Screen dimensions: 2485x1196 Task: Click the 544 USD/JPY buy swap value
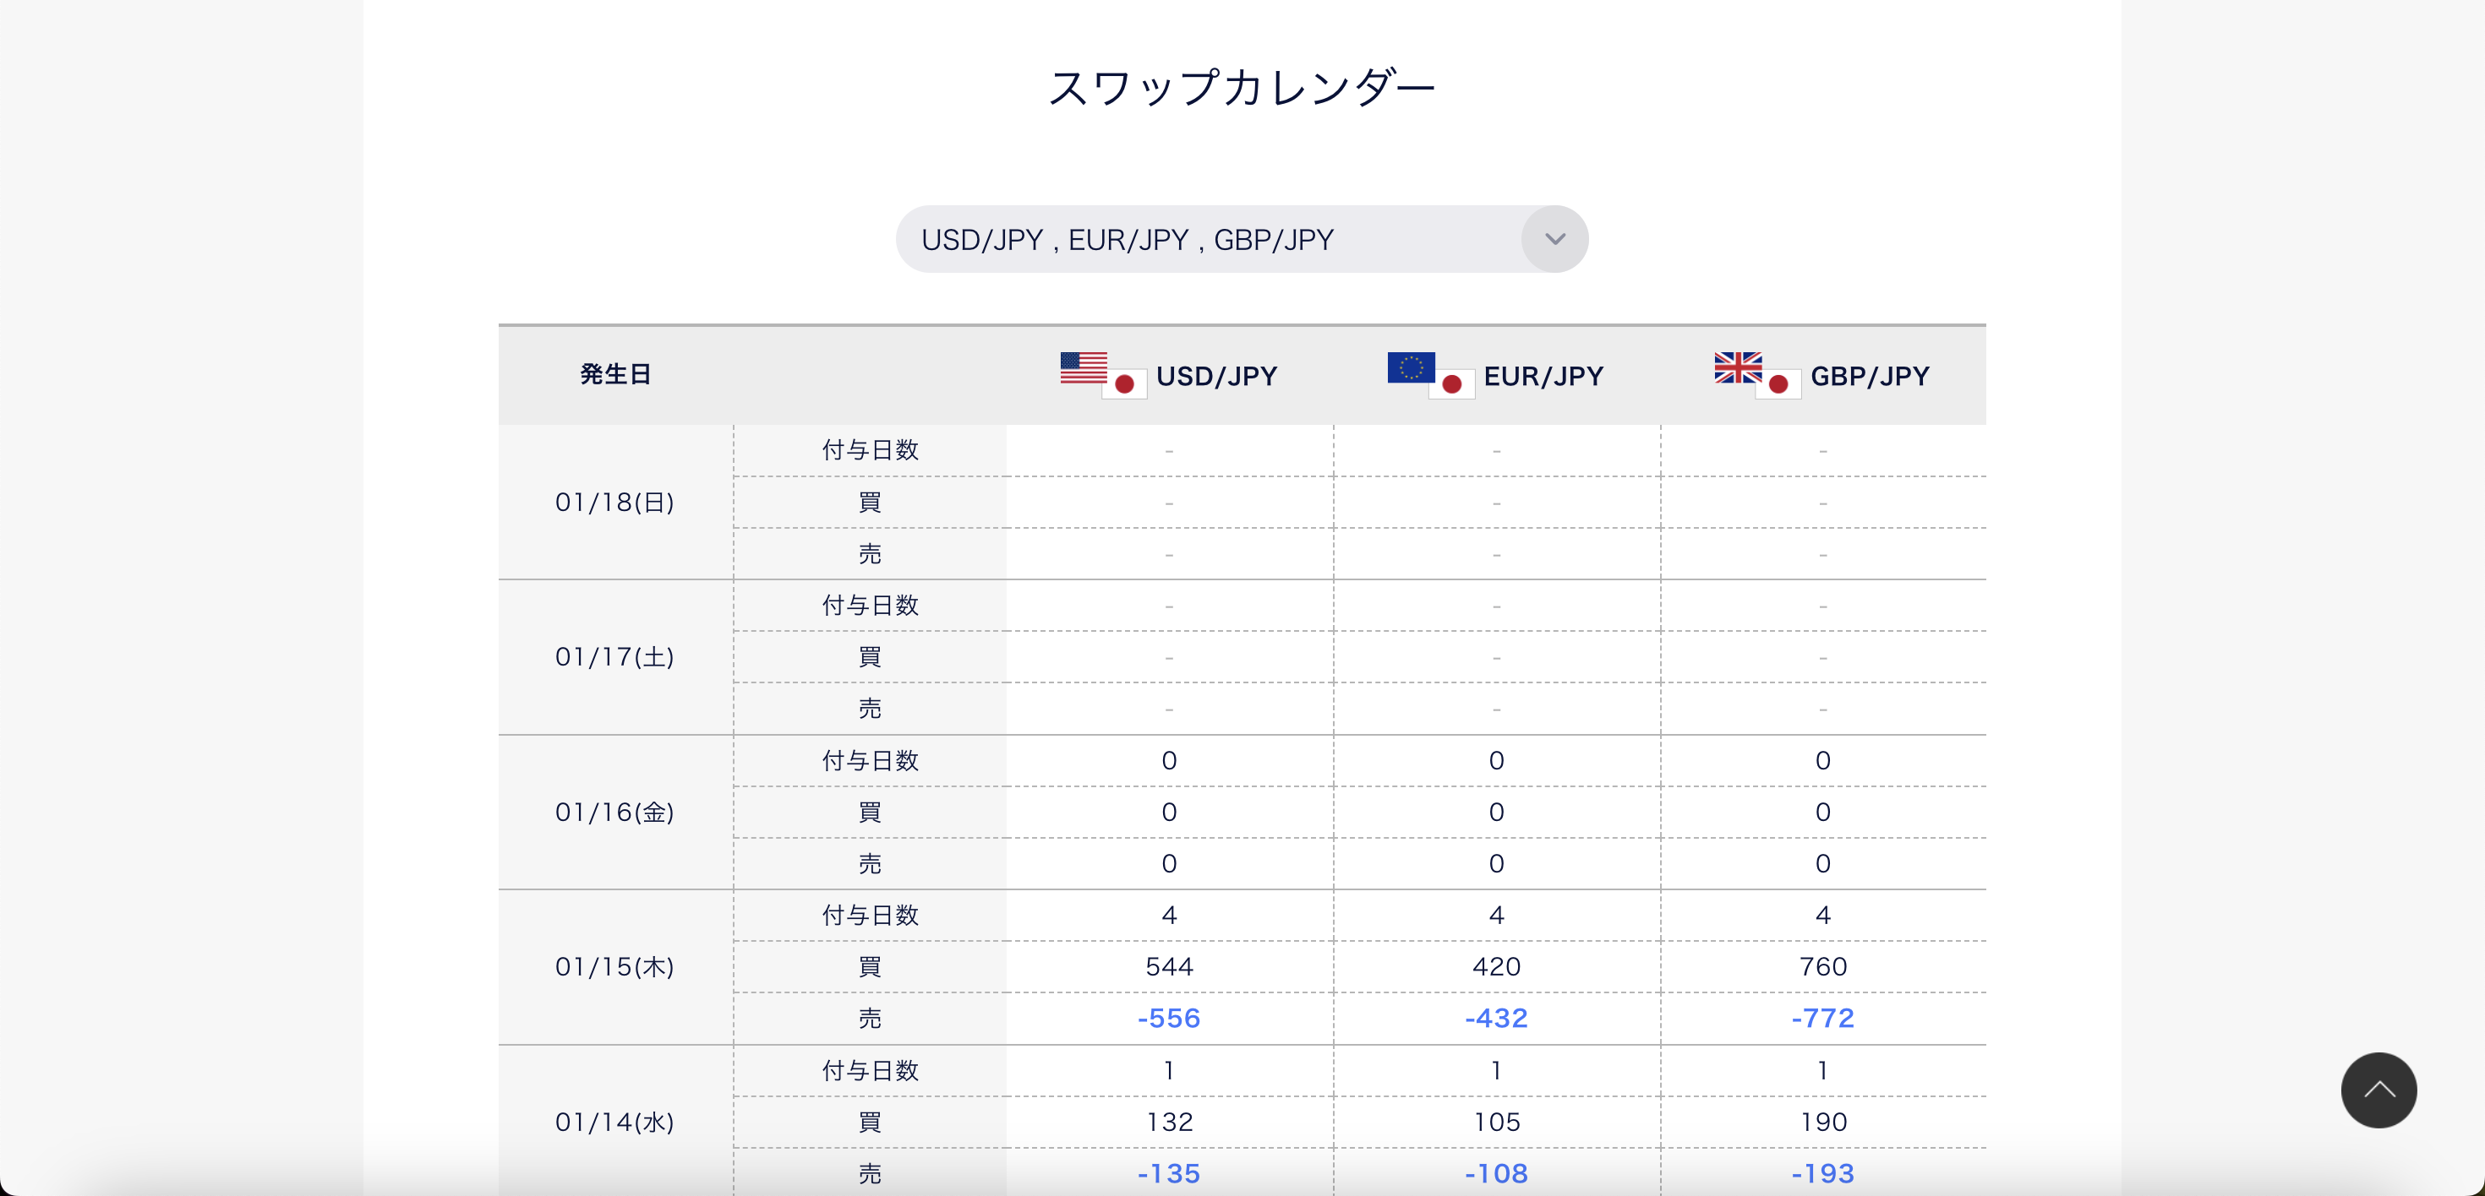[x=1168, y=966]
